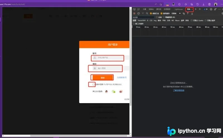Filter requests by Wasm type

(177, 20)
